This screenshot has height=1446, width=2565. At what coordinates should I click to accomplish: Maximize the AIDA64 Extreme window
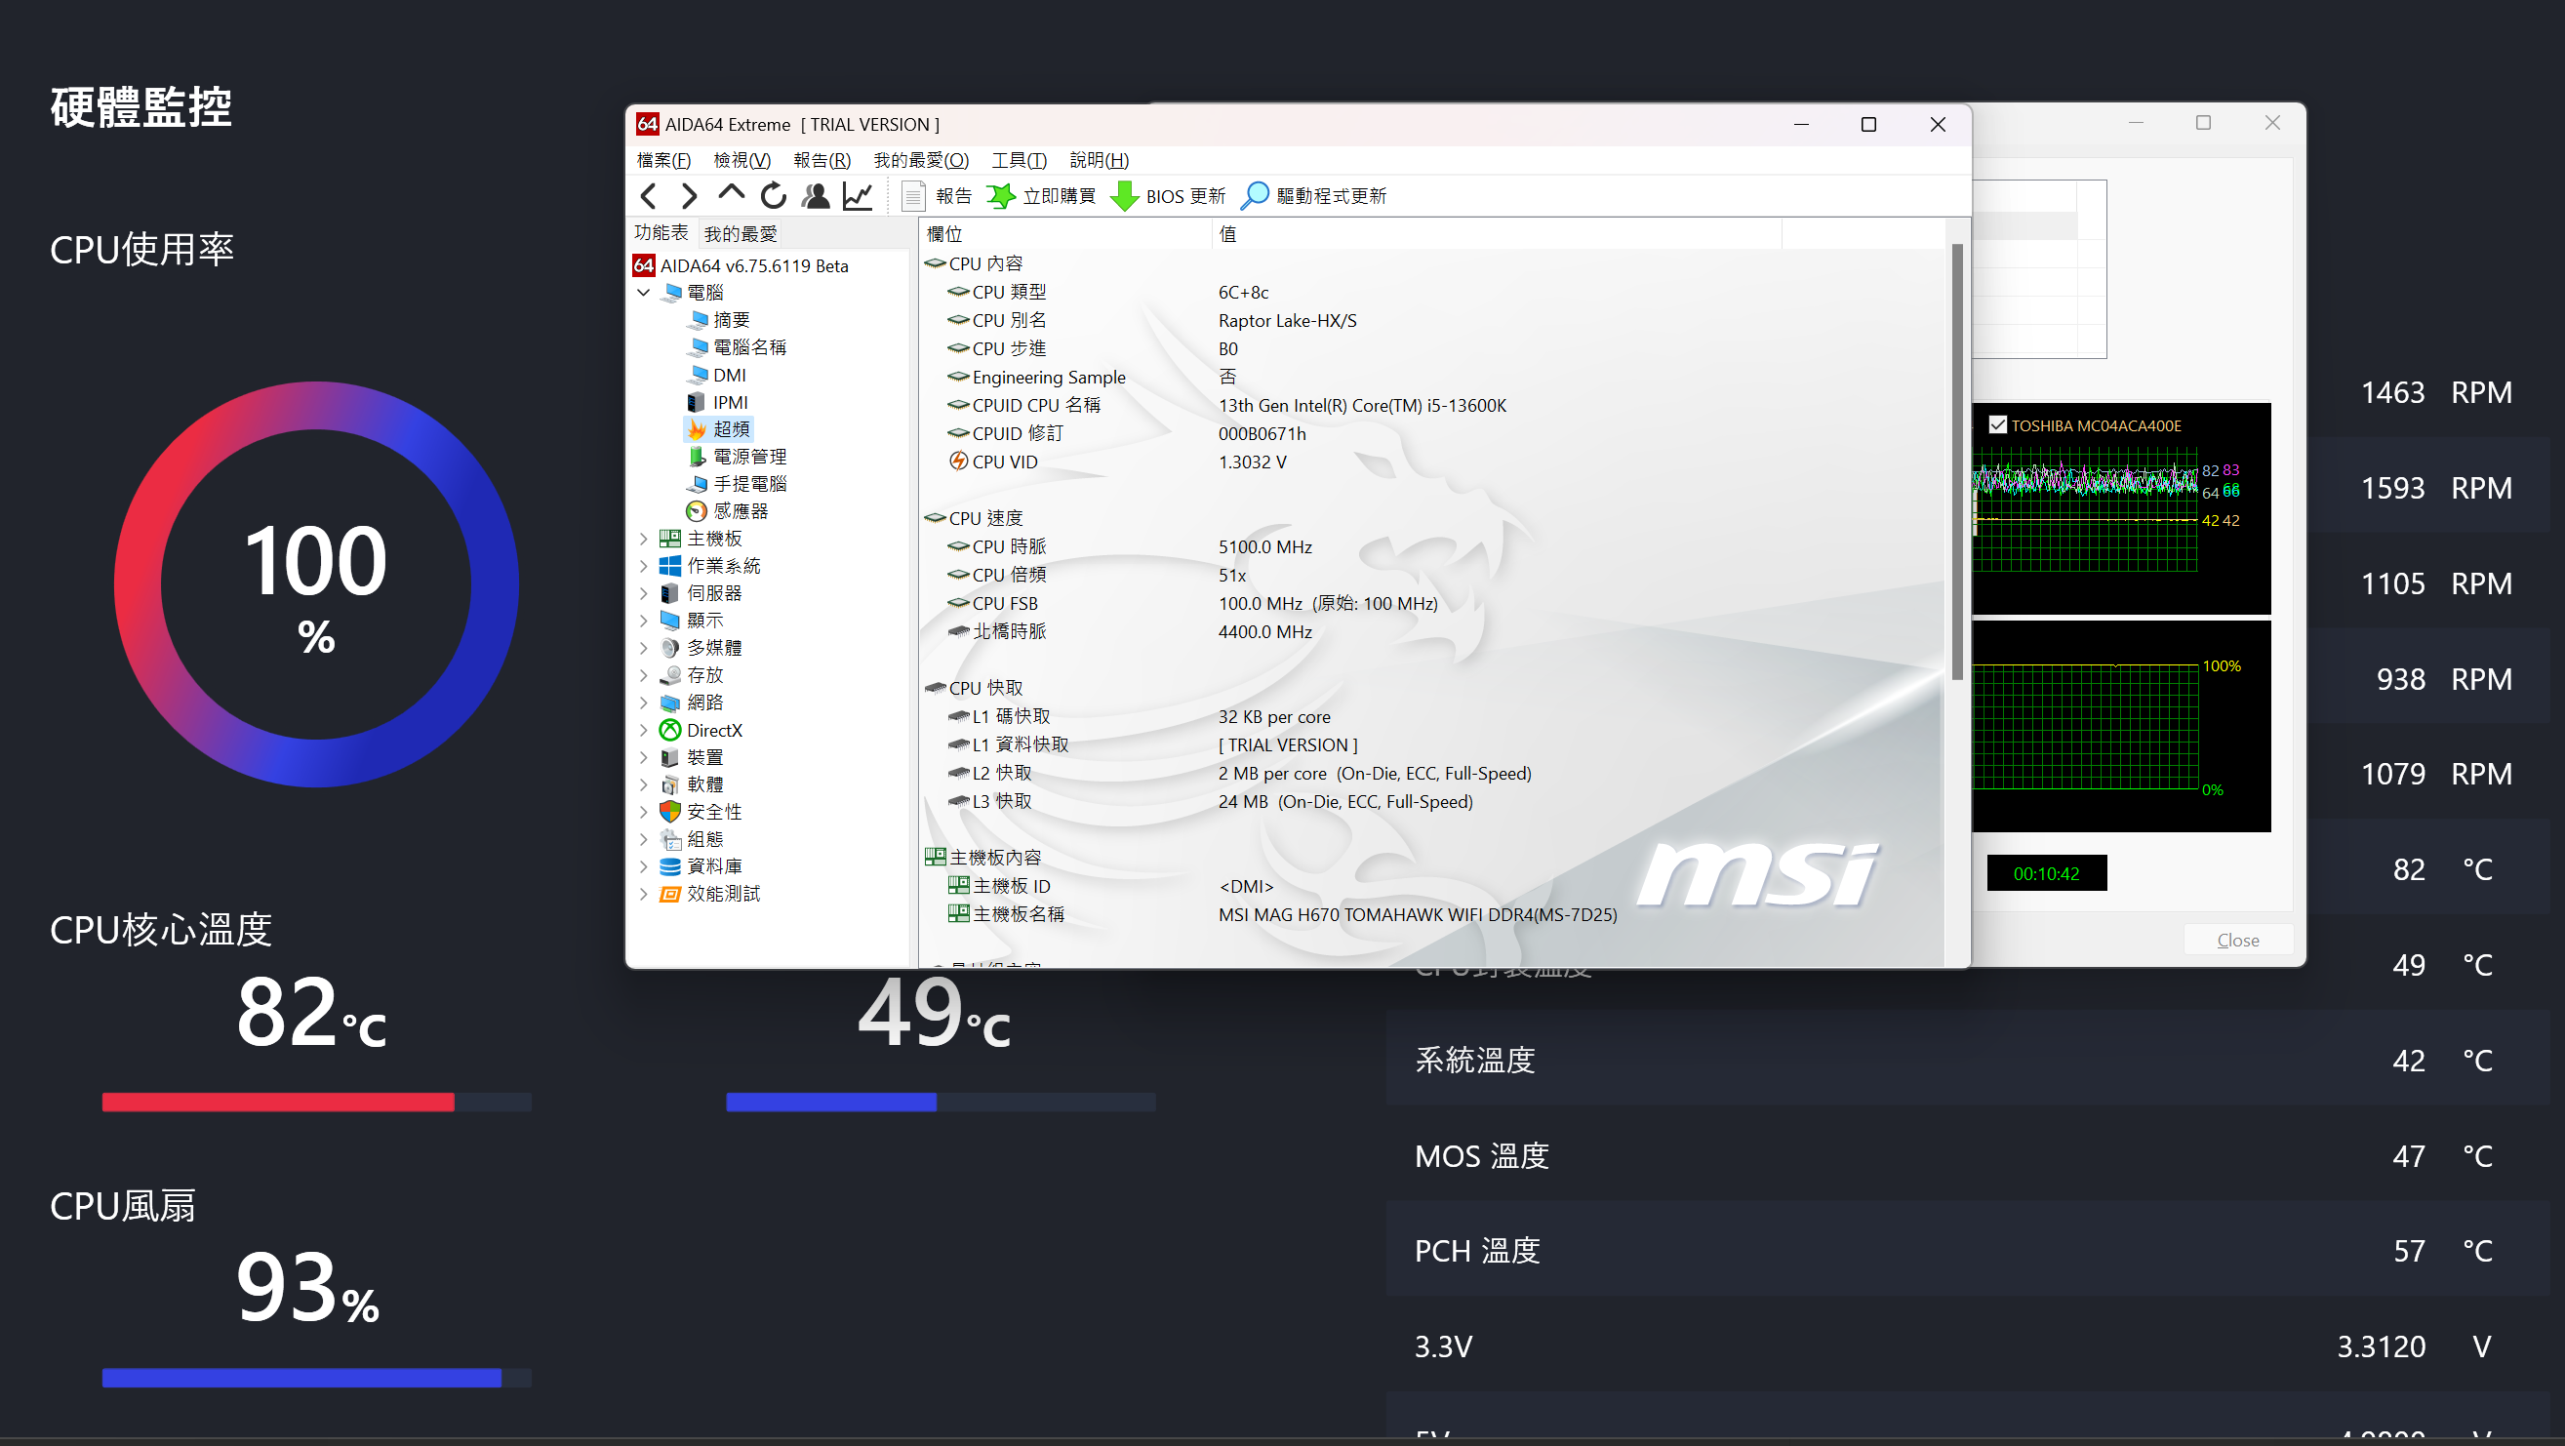coord(1868,125)
